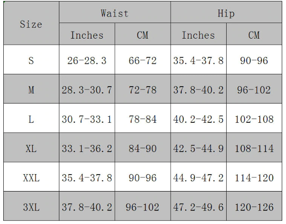Image resolution: width=286 pixels, height=224 pixels.
Task: Select the size L row label
Action: [x=31, y=118]
